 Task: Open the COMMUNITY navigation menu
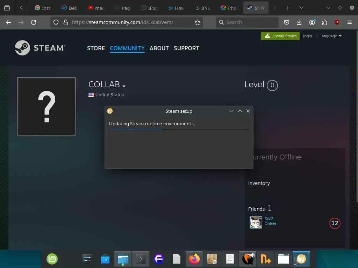tap(127, 48)
